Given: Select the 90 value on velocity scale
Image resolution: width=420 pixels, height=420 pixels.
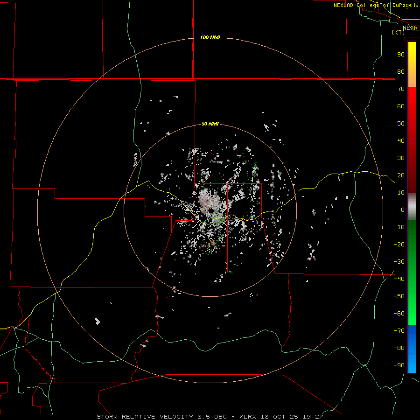Looking at the screenshot, I should [401, 55].
